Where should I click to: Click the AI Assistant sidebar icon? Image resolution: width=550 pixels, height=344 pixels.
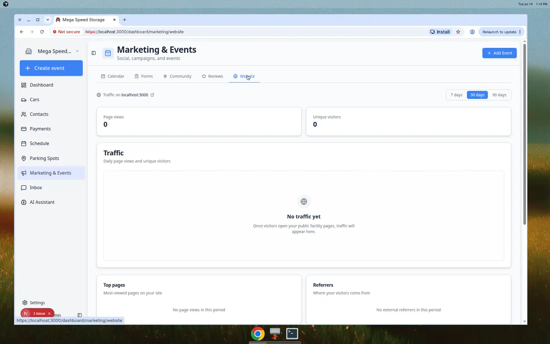point(24,202)
